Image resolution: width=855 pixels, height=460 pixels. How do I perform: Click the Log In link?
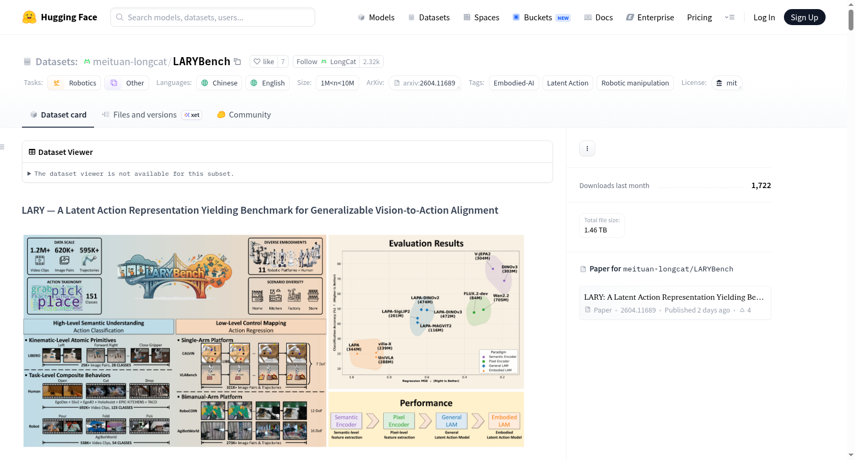pyautogui.click(x=764, y=17)
